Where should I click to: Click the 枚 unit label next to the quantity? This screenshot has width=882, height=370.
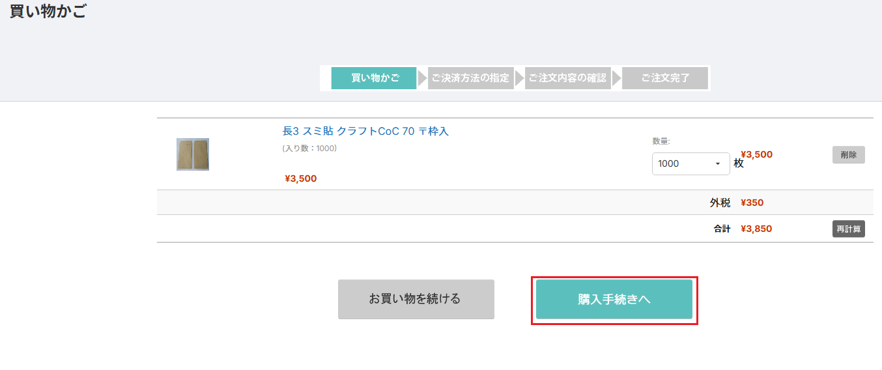tap(738, 164)
